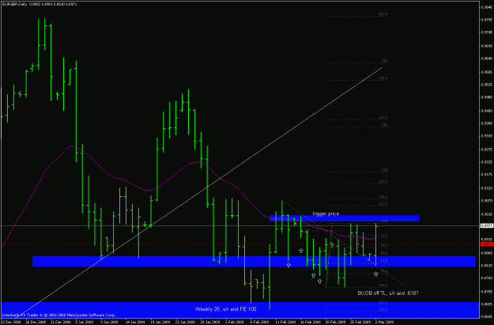This screenshot has height=325, width=494.
Task: Click the 2 Mar 2009 date on time axis
Action: coord(384,322)
